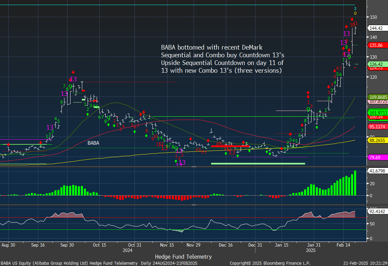Click the 92.4142 oscillator value label
The height and width of the screenshot is (266, 388).
pos(378,211)
